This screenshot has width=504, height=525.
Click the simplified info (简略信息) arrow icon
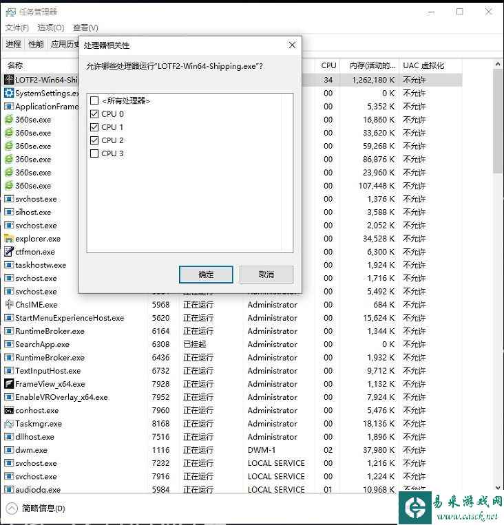(x=12, y=508)
